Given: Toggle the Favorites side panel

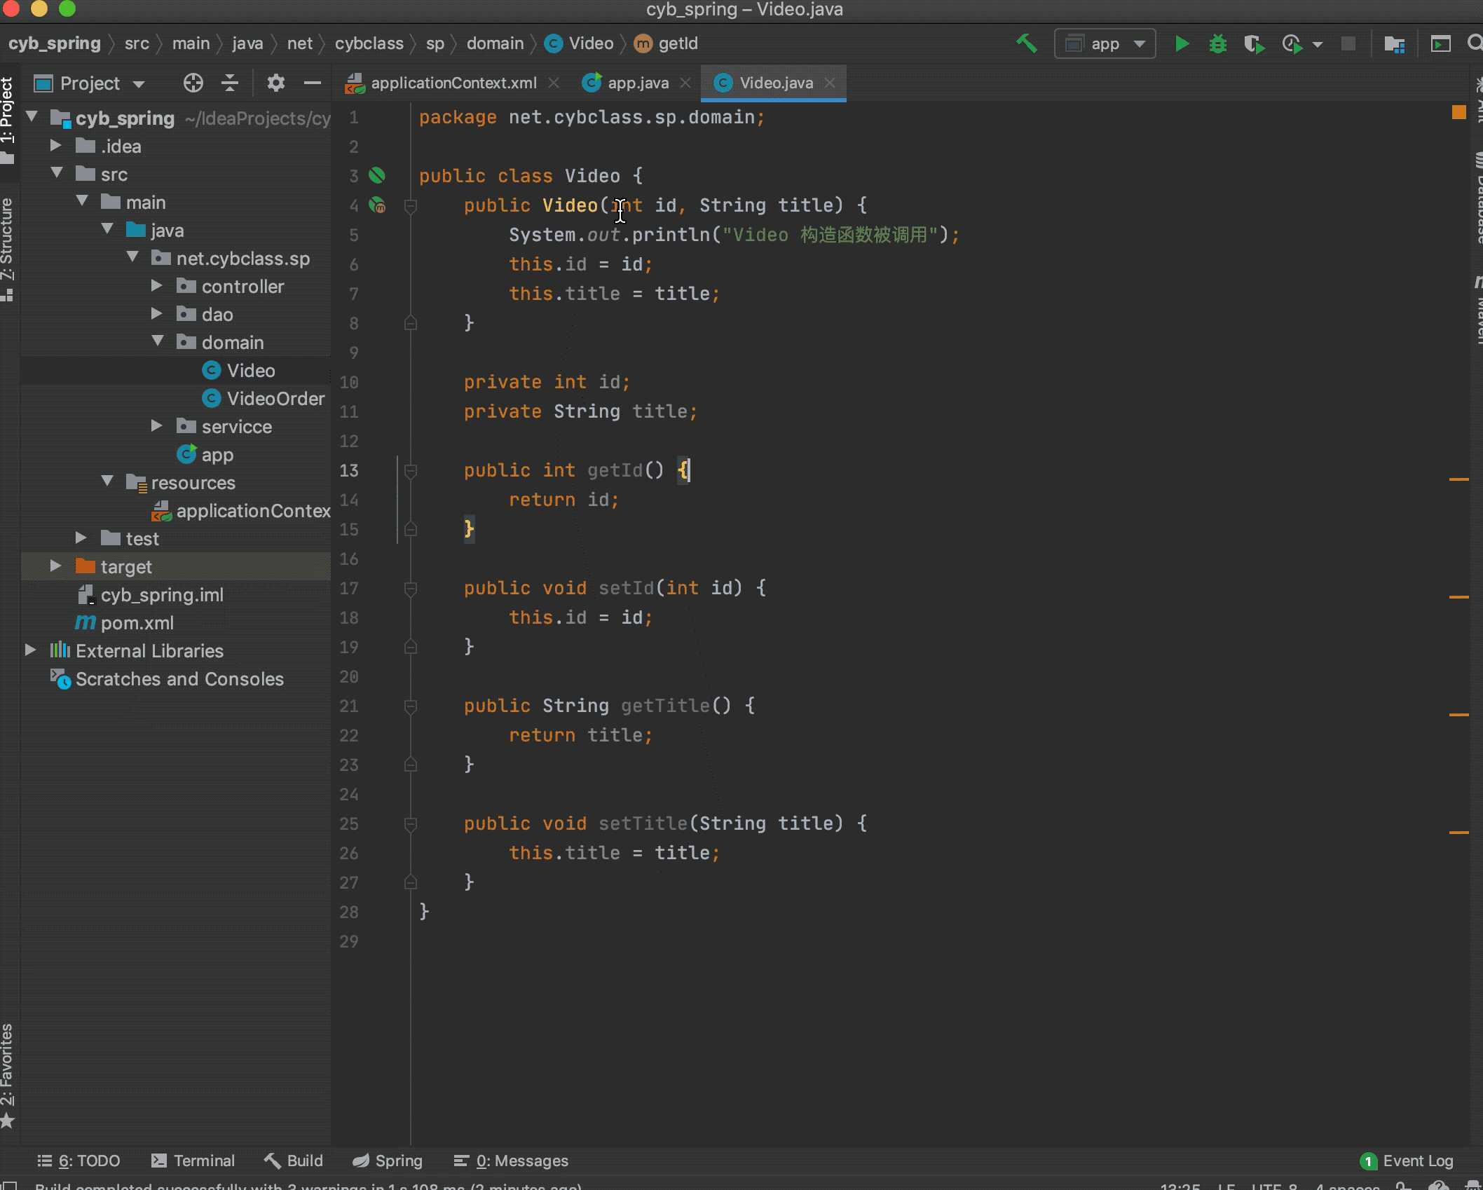Looking at the screenshot, I should [x=8, y=1076].
